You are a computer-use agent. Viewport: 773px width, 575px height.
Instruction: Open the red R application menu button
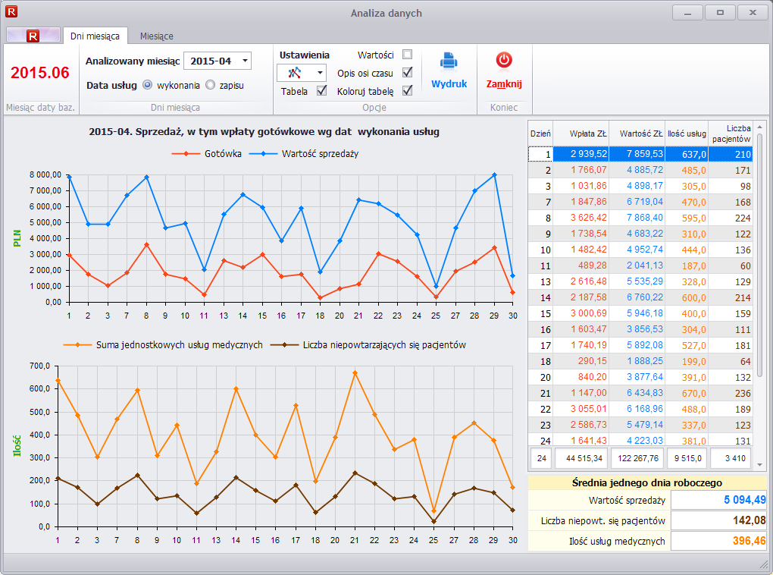click(x=33, y=36)
